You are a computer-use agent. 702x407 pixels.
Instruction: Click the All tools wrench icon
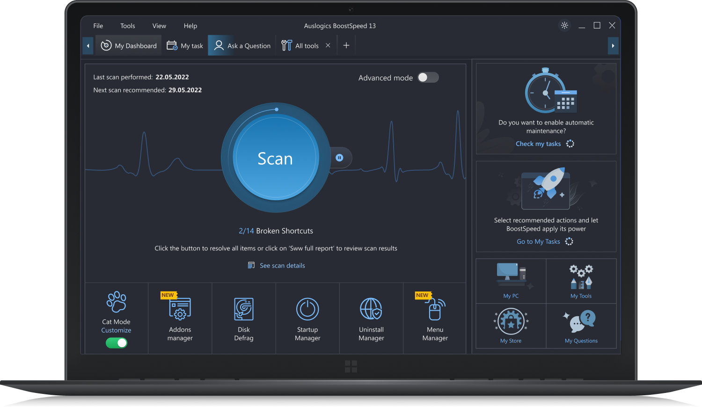pos(286,45)
